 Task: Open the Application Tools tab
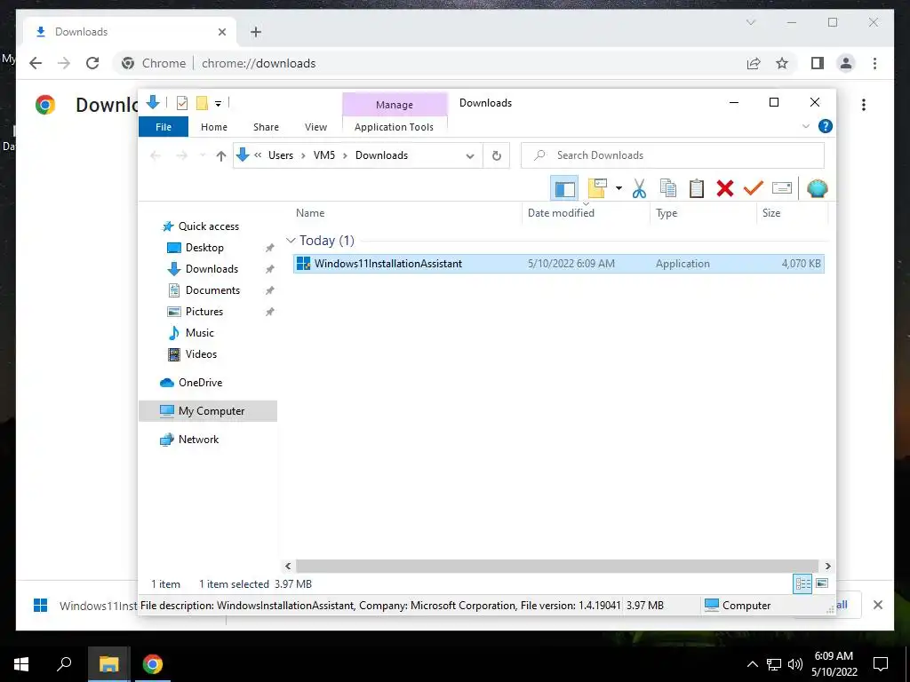click(394, 127)
